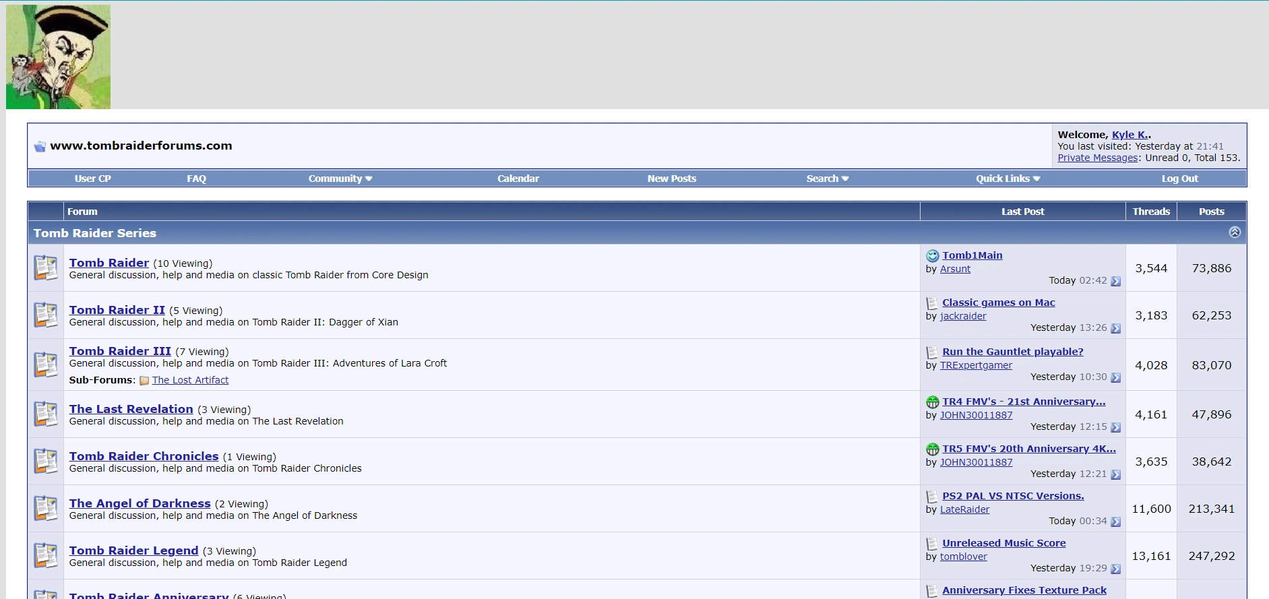
Task: Open The Lost Artifact sub-forum
Action: coord(191,380)
